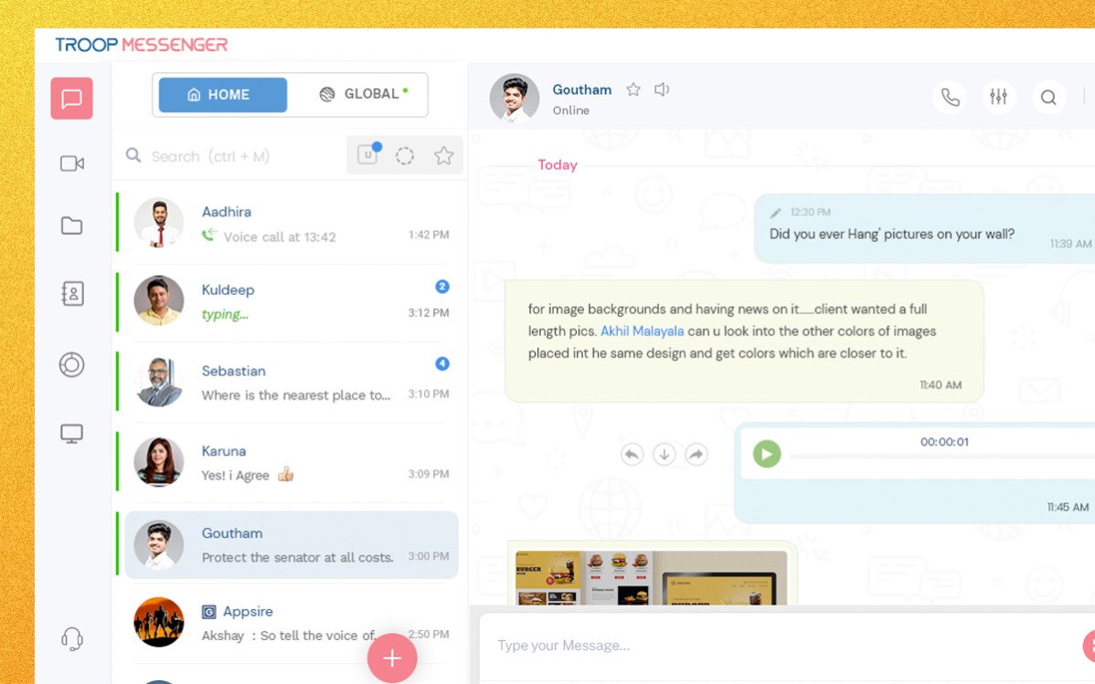Click the Appsire group avatar
Viewport: 1095px width, 684px height.
pyautogui.click(x=159, y=623)
